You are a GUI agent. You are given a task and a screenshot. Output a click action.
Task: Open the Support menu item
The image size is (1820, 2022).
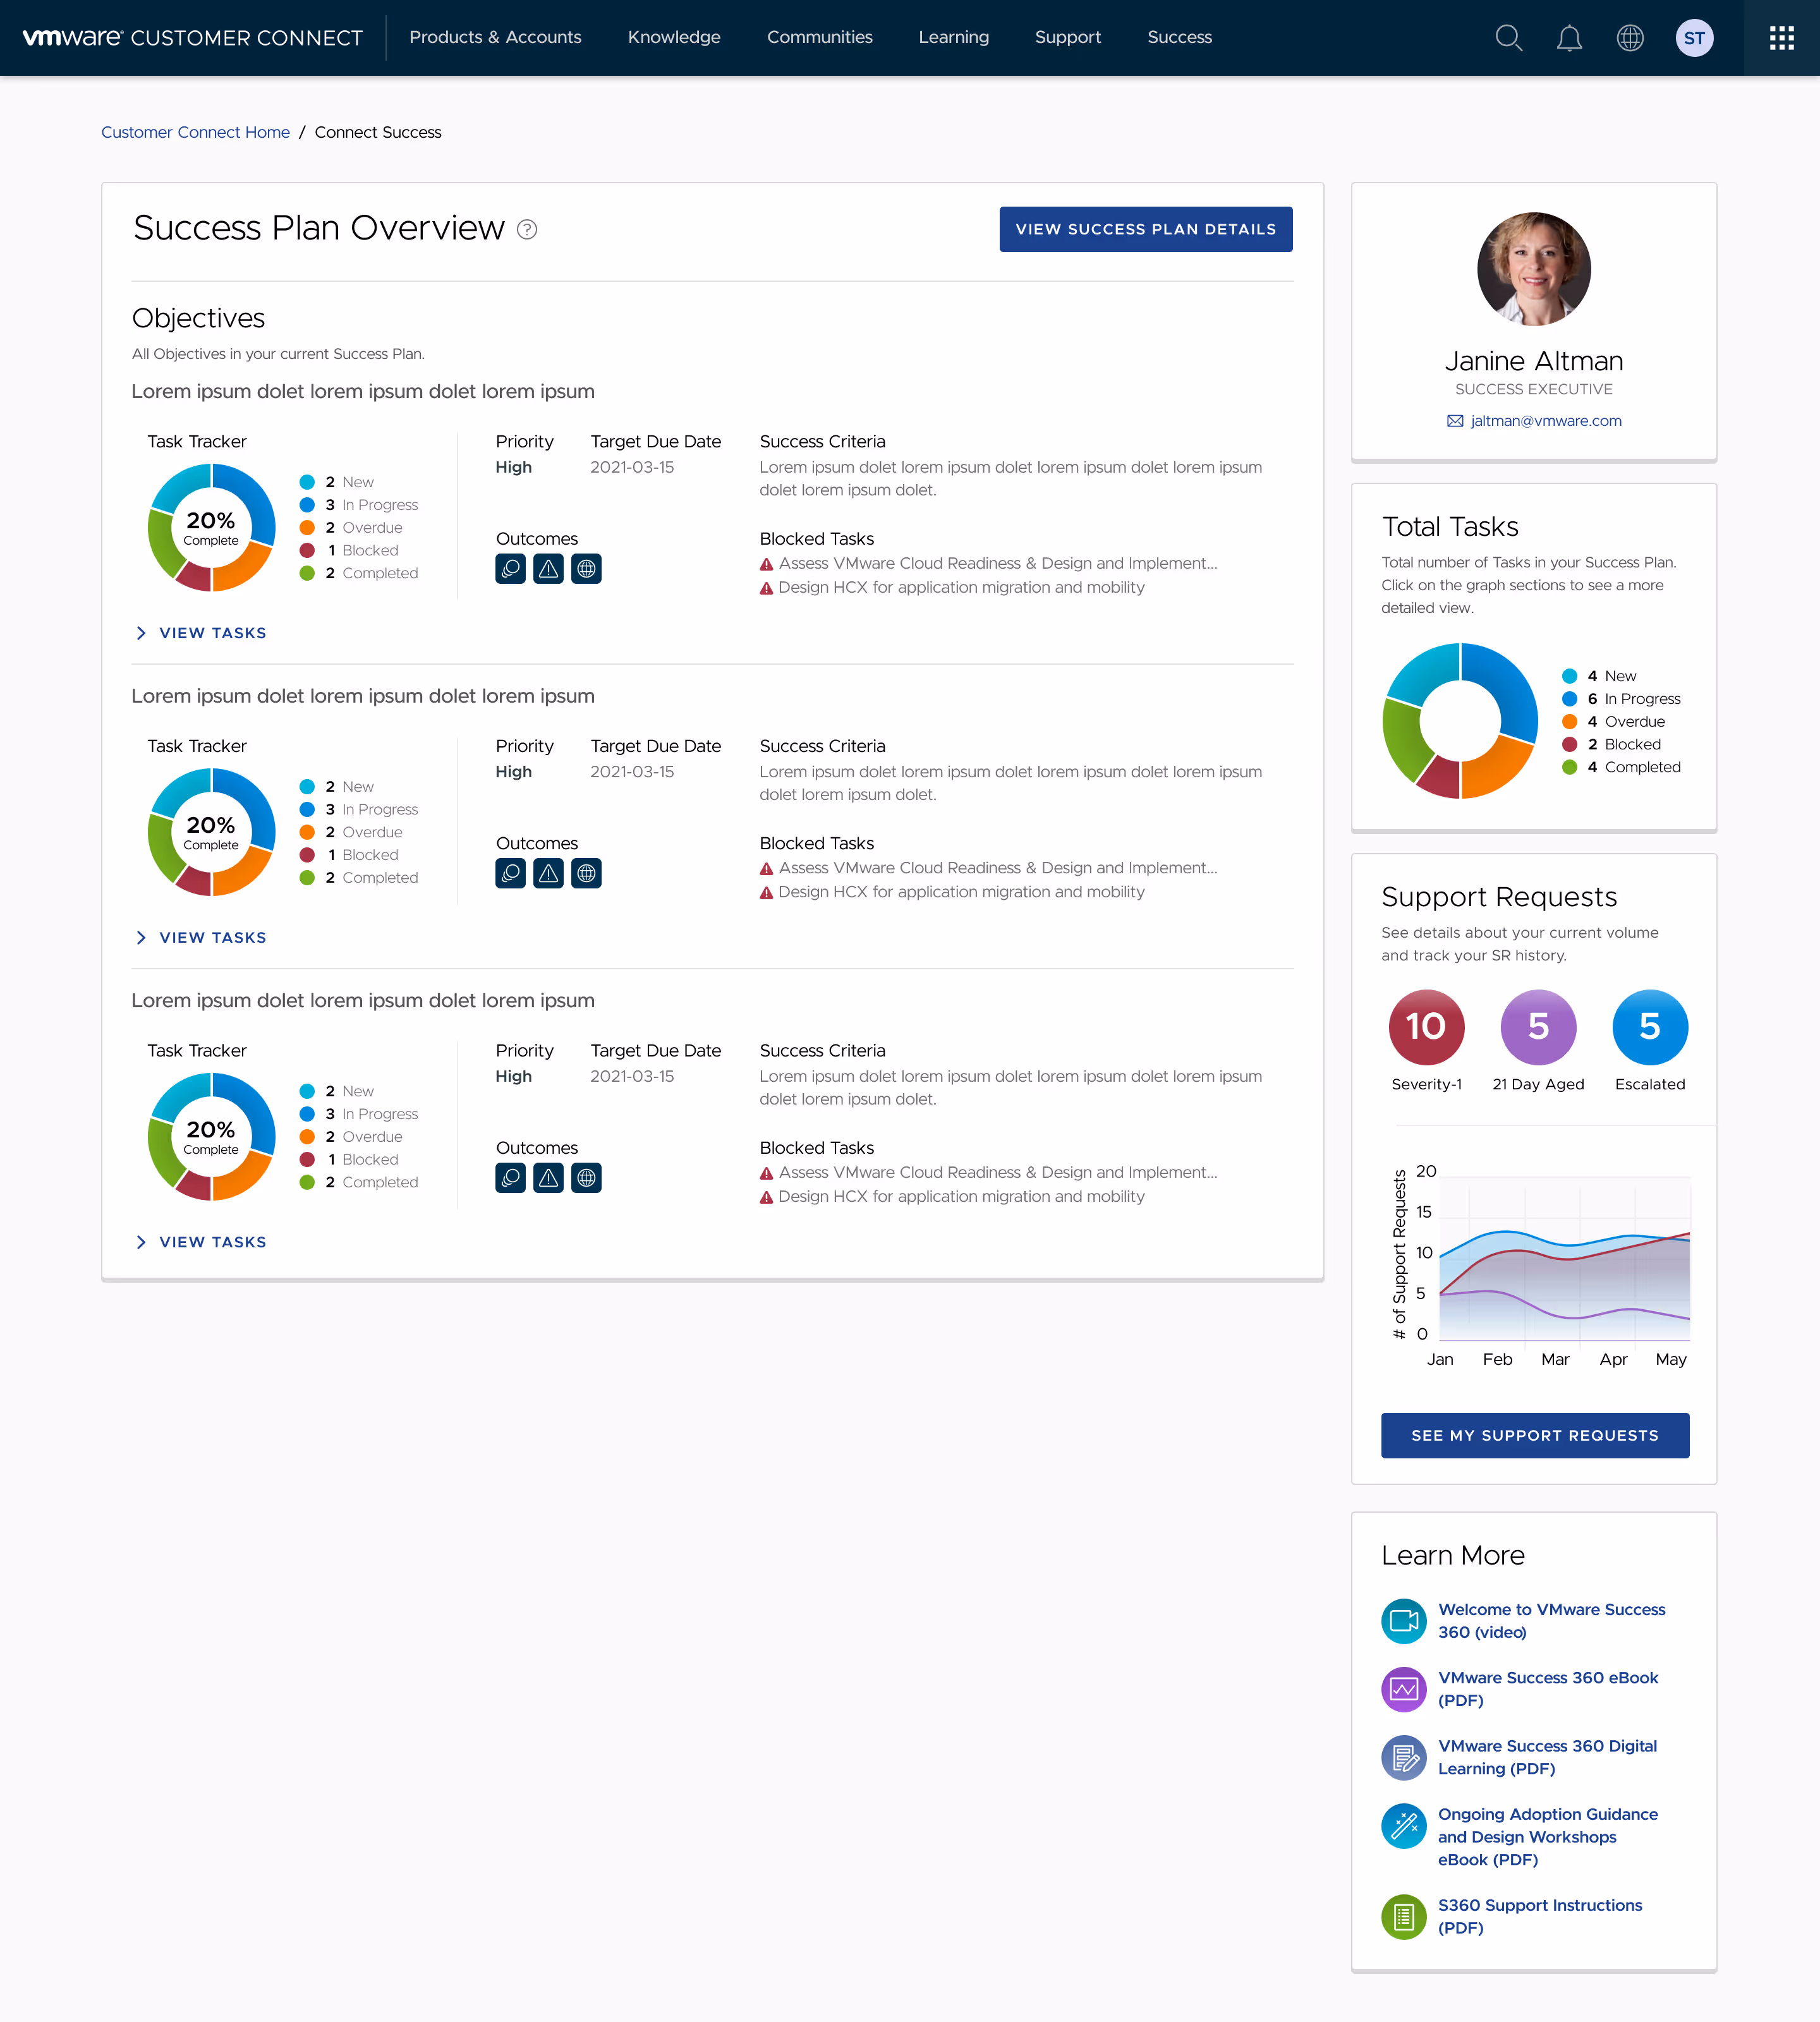(1067, 37)
